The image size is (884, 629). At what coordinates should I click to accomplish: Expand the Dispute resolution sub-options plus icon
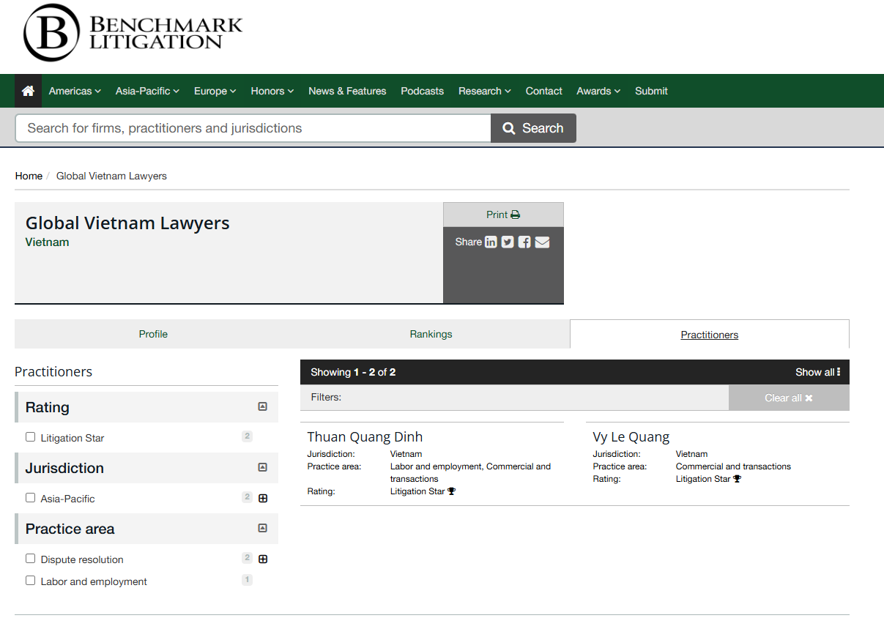click(263, 559)
